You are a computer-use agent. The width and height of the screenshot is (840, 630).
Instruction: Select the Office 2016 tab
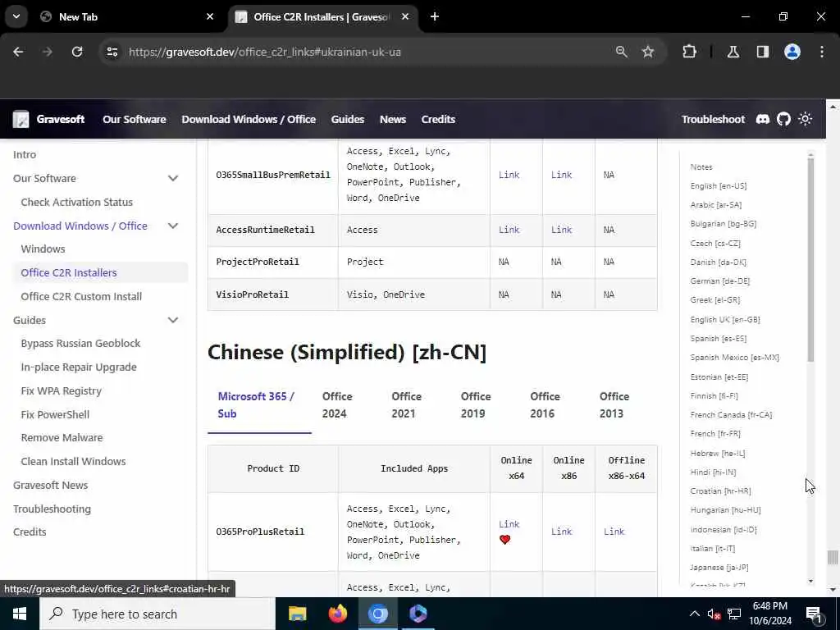pyautogui.click(x=545, y=405)
